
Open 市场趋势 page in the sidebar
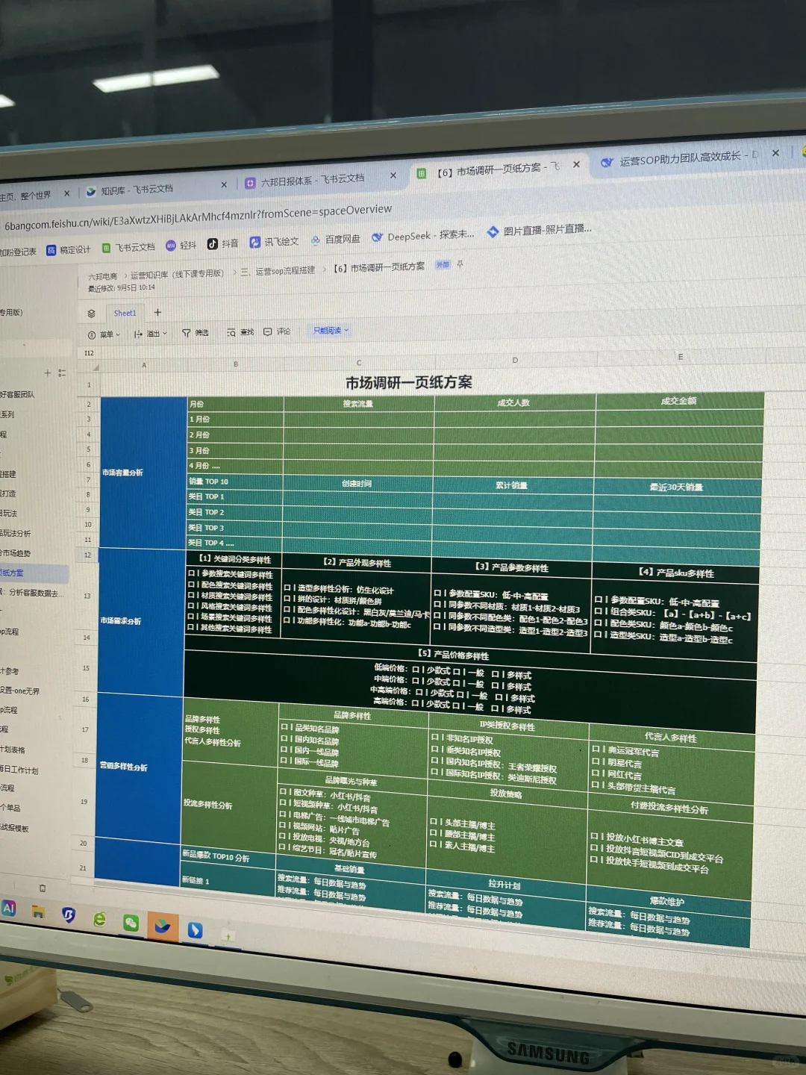tap(16, 553)
